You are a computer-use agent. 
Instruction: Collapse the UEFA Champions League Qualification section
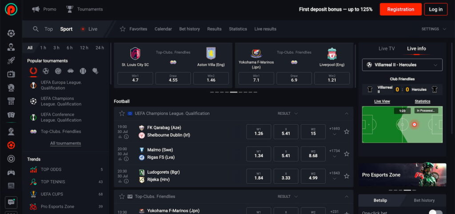(x=347, y=113)
